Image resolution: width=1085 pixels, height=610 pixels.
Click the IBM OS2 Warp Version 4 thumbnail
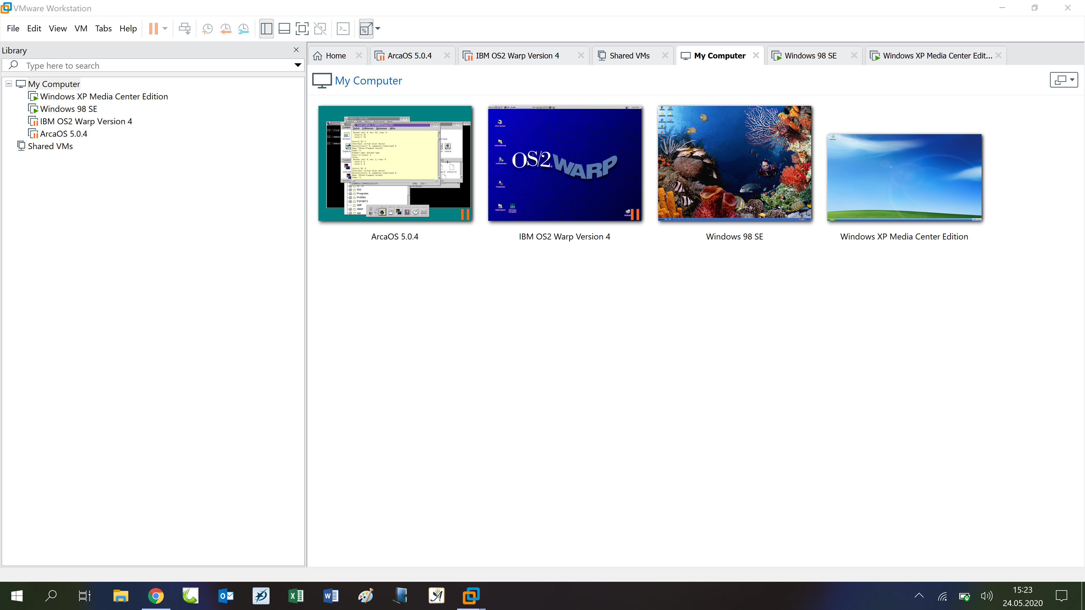[x=565, y=163]
